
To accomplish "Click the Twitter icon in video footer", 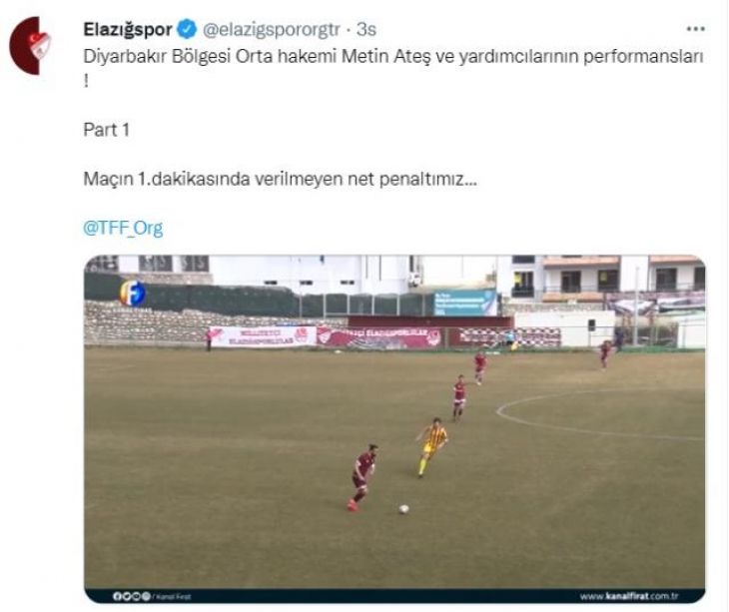I will [125, 596].
